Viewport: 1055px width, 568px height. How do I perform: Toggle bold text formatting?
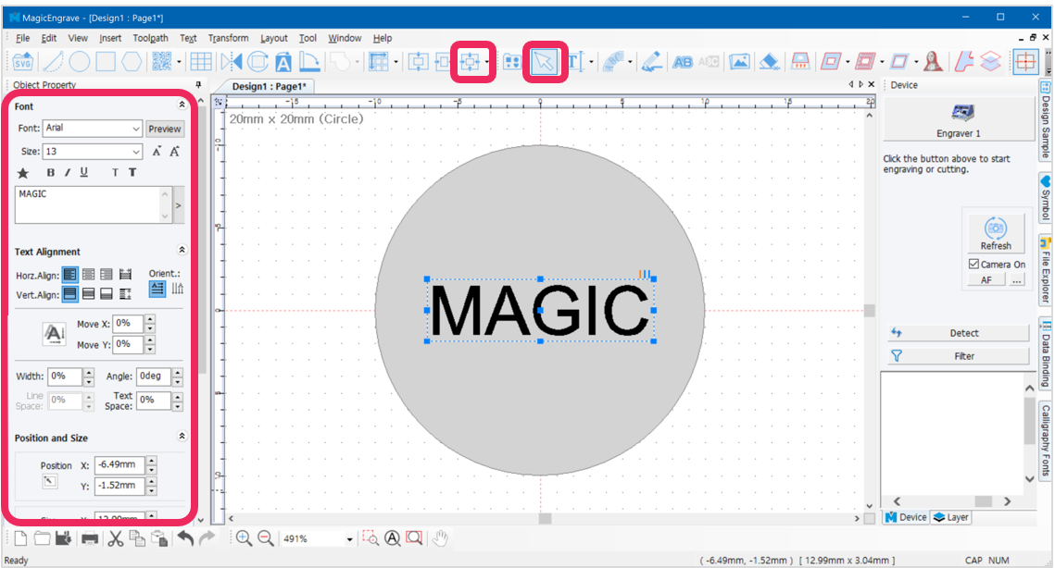tap(50, 173)
